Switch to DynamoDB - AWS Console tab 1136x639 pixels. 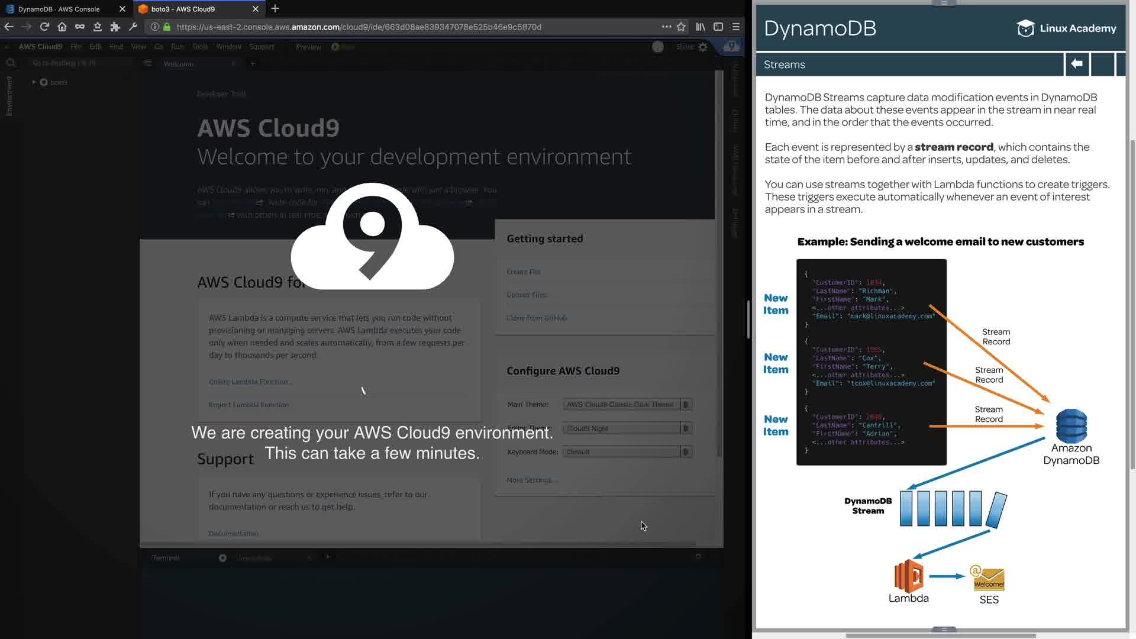(59, 9)
